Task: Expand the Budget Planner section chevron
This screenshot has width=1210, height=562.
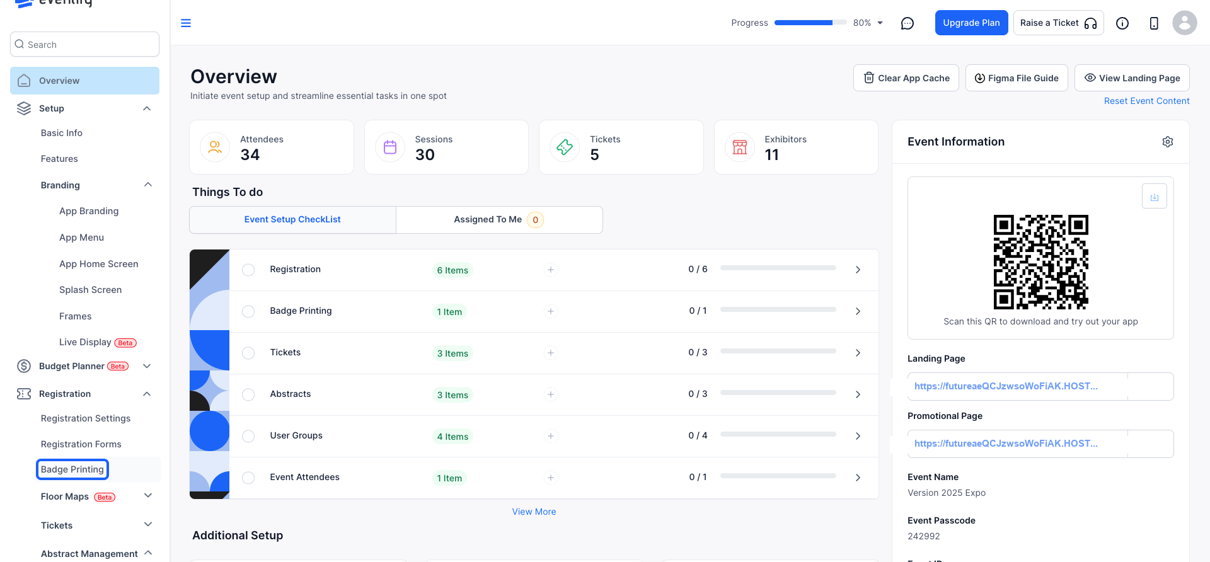Action: (x=147, y=366)
